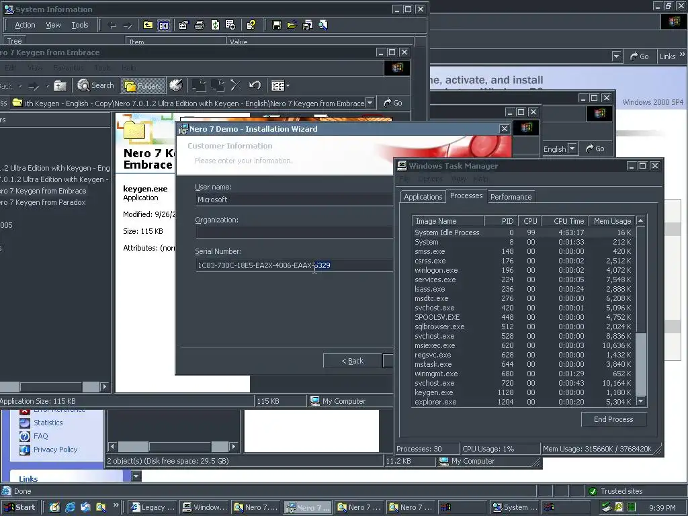This screenshot has height=516, width=688.
Task: Click the Task Manager process list scrollbar thumb
Action: (x=640, y=364)
